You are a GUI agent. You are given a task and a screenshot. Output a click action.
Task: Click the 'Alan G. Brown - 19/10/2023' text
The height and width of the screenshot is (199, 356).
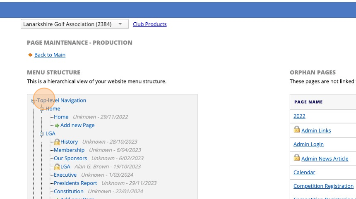click(x=108, y=167)
